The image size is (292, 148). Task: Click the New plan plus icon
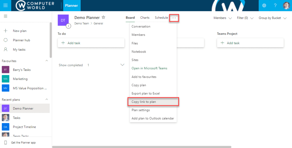tap(6, 31)
